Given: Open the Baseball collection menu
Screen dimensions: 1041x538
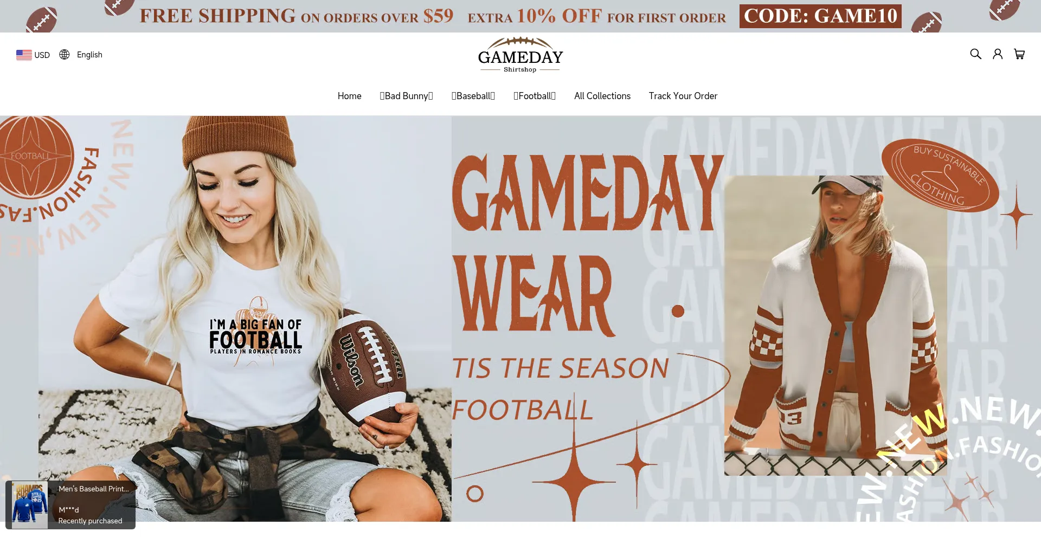Looking at the screenshot, I should [473, 96].
